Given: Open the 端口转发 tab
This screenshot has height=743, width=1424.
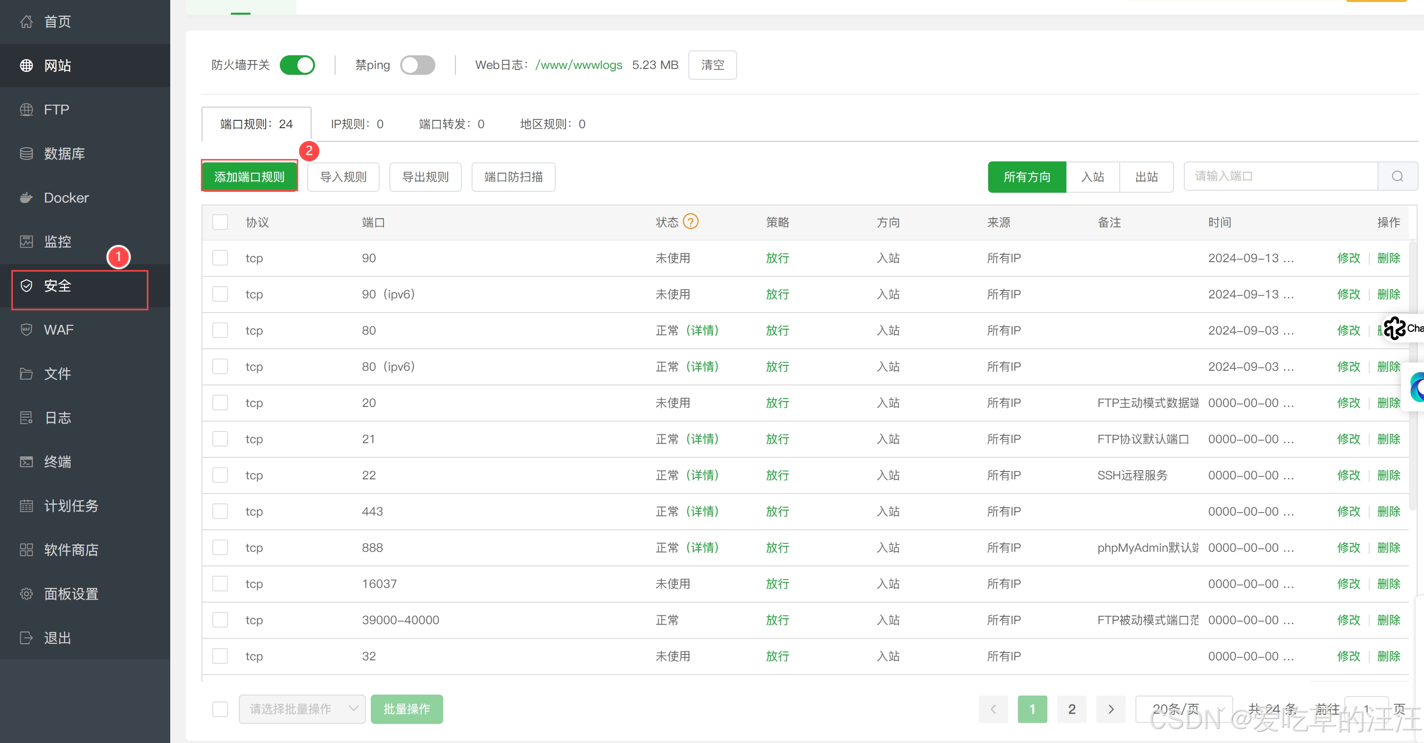Looking at the screenshot, I should coord(451,124).
